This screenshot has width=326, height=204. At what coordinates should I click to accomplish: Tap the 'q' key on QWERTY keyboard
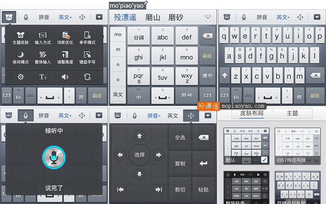[224, 35]
